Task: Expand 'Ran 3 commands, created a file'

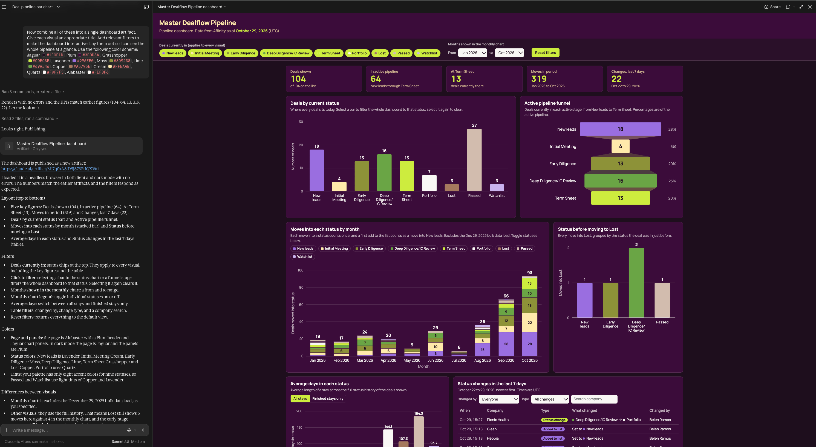Action: pos(33,92)
